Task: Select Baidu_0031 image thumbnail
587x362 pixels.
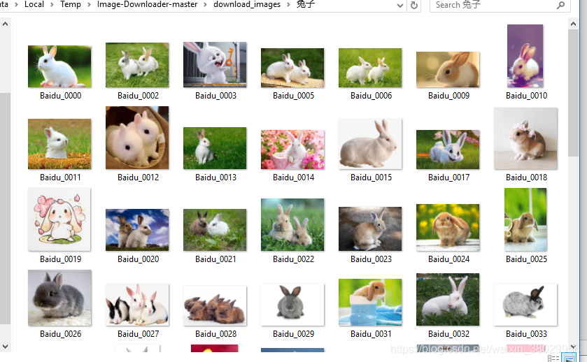Action: (370, 302)
